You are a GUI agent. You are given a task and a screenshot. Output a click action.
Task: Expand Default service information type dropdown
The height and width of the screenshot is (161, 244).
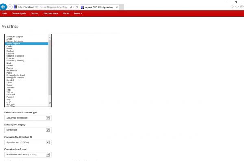click(x=28, y=118)
